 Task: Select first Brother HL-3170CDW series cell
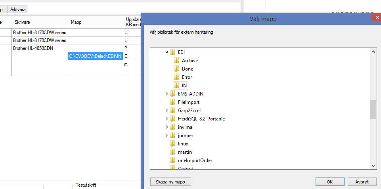coord(40,32)
